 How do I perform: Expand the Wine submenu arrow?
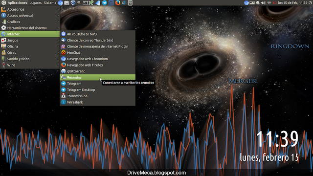tap(58, 65)
